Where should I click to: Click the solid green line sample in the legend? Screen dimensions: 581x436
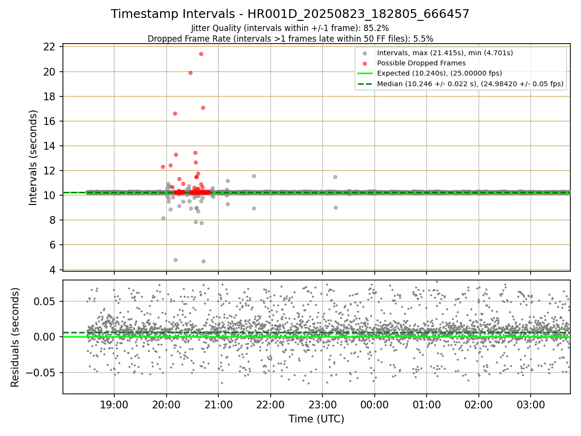[x=365, y=74]
